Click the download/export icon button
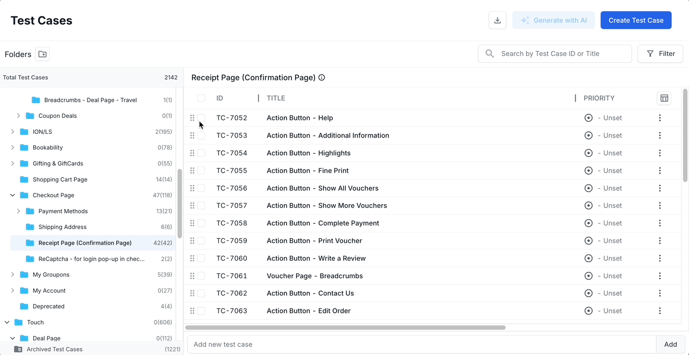The image size is (689, 355). (x=497, y=20)
